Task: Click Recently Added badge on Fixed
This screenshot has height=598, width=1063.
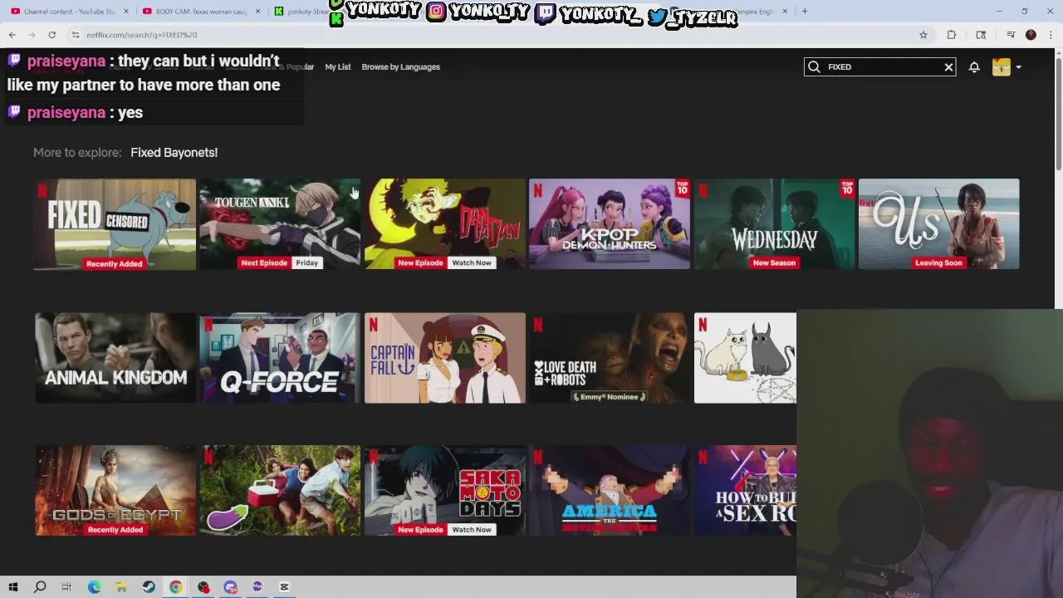Action: coord(115,264)
